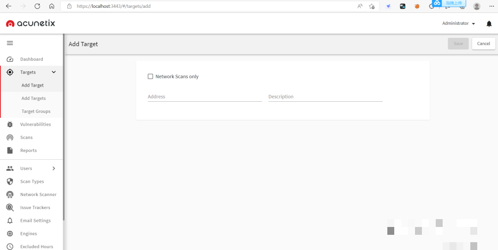The image size is (498, 250).
Task: Click the Scans radar icon
Action: 10,137
